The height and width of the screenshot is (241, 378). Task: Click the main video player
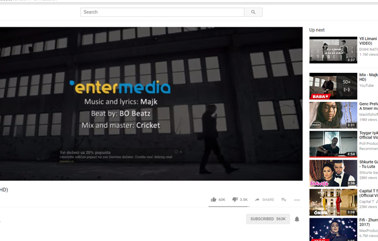click(x=151, y=104)
